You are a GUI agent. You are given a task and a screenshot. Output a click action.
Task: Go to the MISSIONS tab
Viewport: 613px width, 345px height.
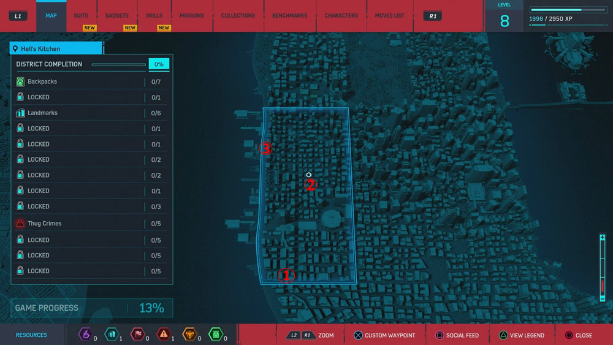click(191, 16)
